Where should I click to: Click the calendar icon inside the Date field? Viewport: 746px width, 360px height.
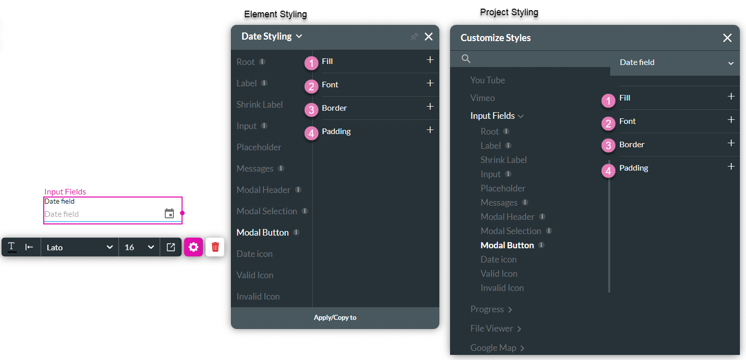click(169, 213)
